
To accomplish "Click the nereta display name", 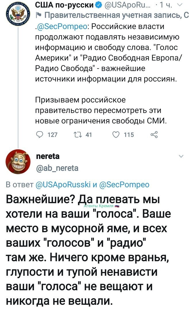I will point(48,156).
